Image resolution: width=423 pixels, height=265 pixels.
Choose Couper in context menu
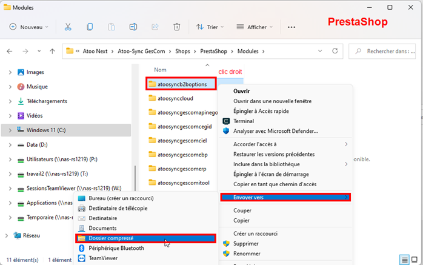click(242, 210)
